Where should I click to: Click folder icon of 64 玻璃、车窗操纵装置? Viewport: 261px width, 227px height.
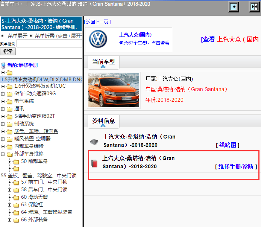pos(16,212)
